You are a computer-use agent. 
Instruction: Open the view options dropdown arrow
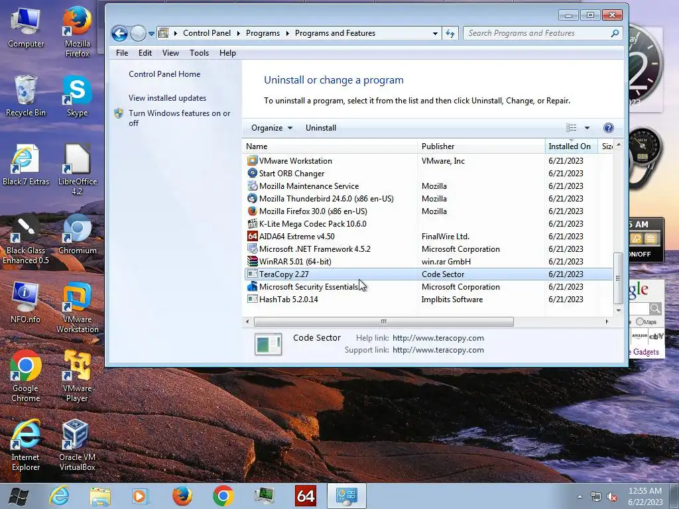pyautogui.click(x=587, y=128)
